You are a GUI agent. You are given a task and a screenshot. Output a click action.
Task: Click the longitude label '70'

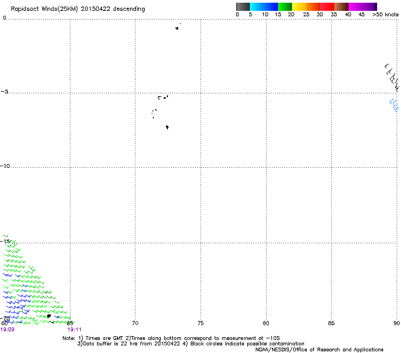coord(135,323)
